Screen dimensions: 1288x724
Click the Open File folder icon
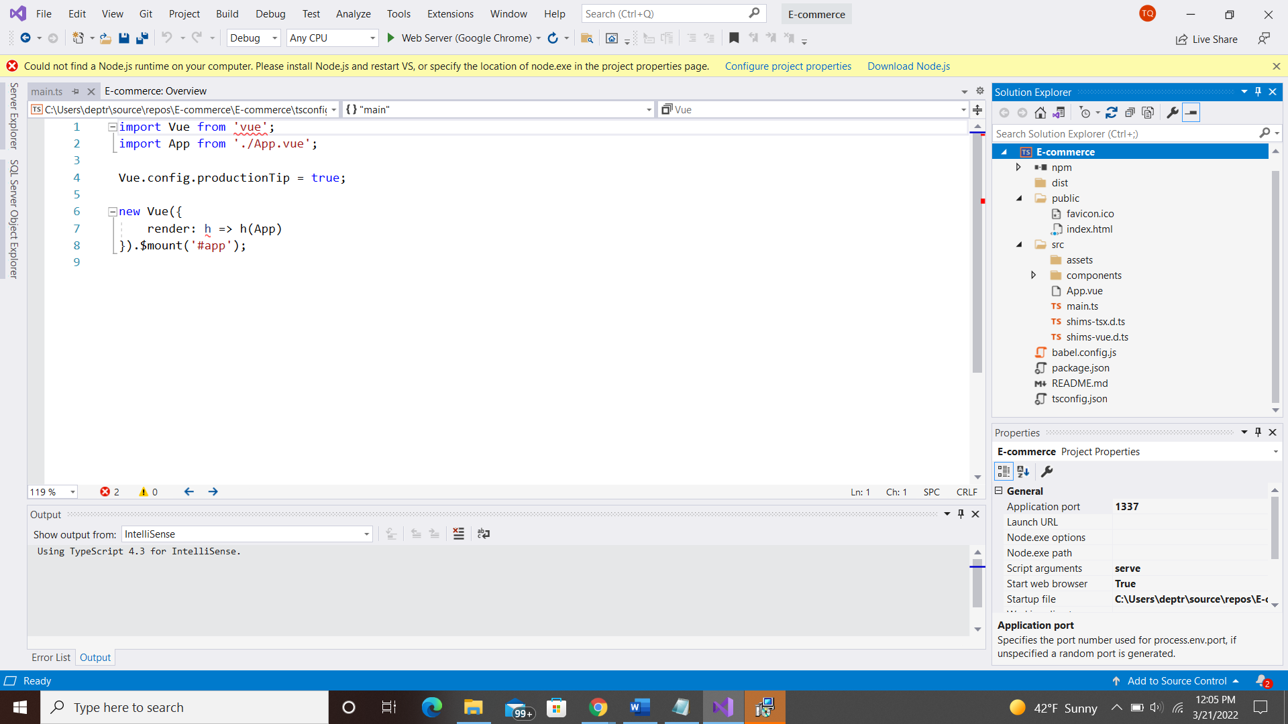[105, 38]
